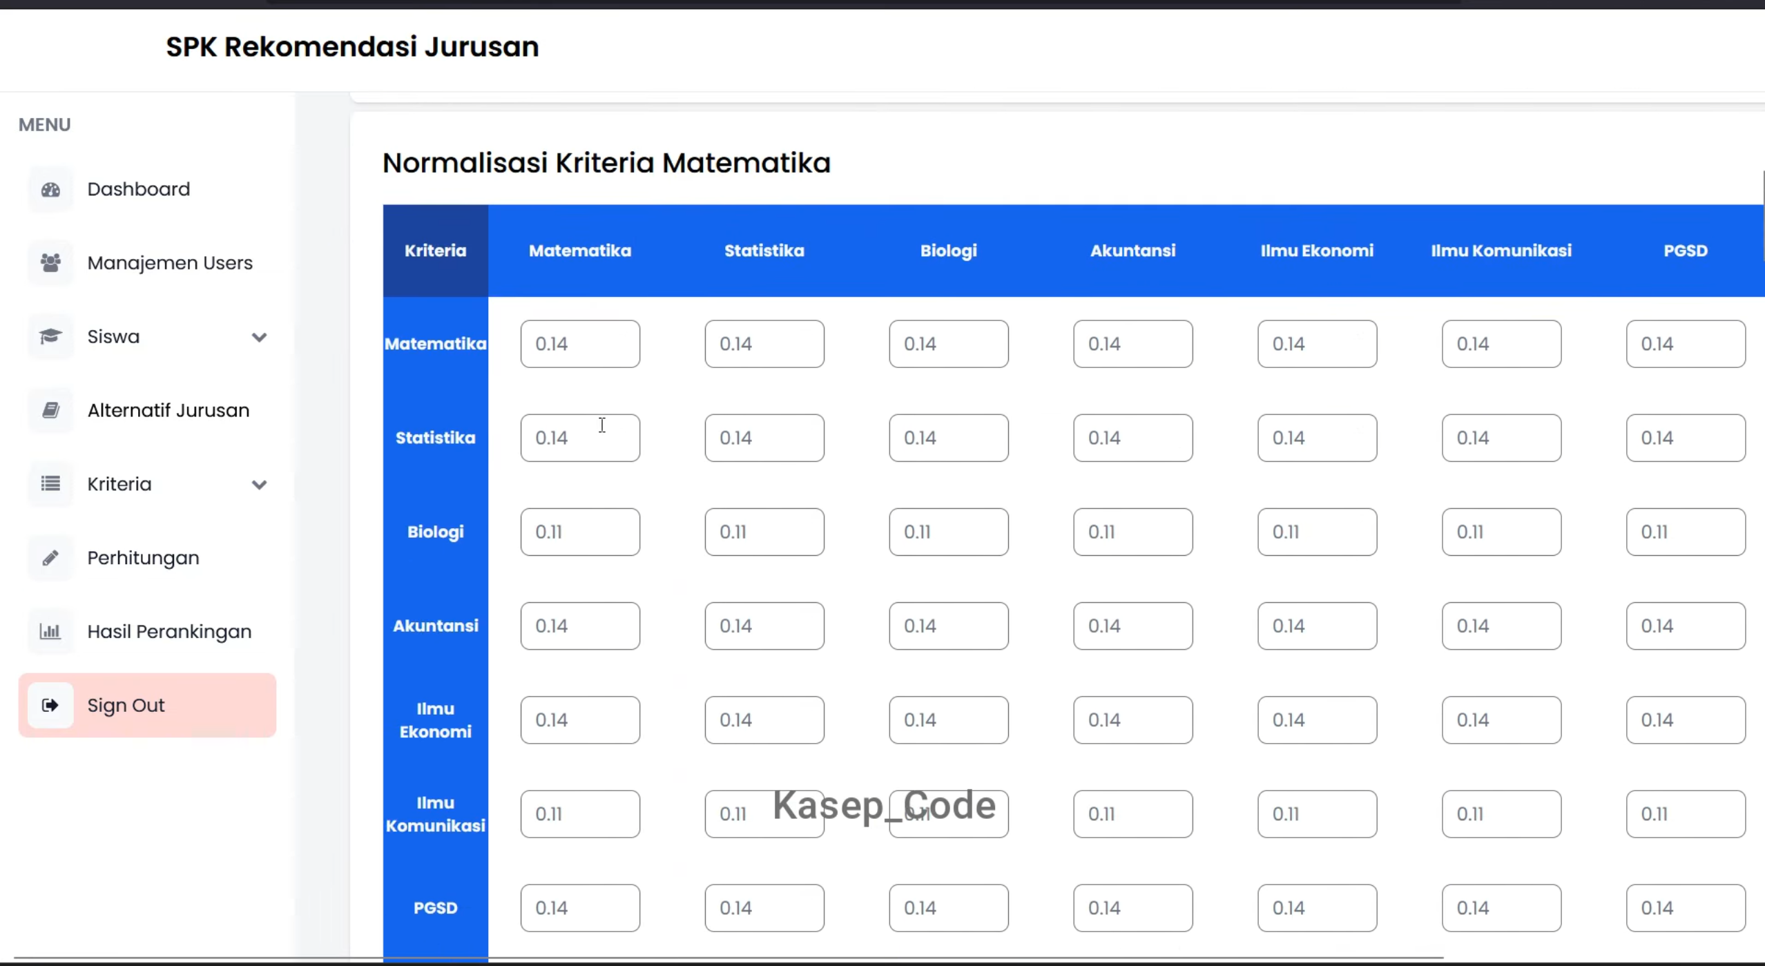Click the Ilmu Ekonomi column header
The image size is (1765, 966).
pyautogui.click(x=1318, y=251)
